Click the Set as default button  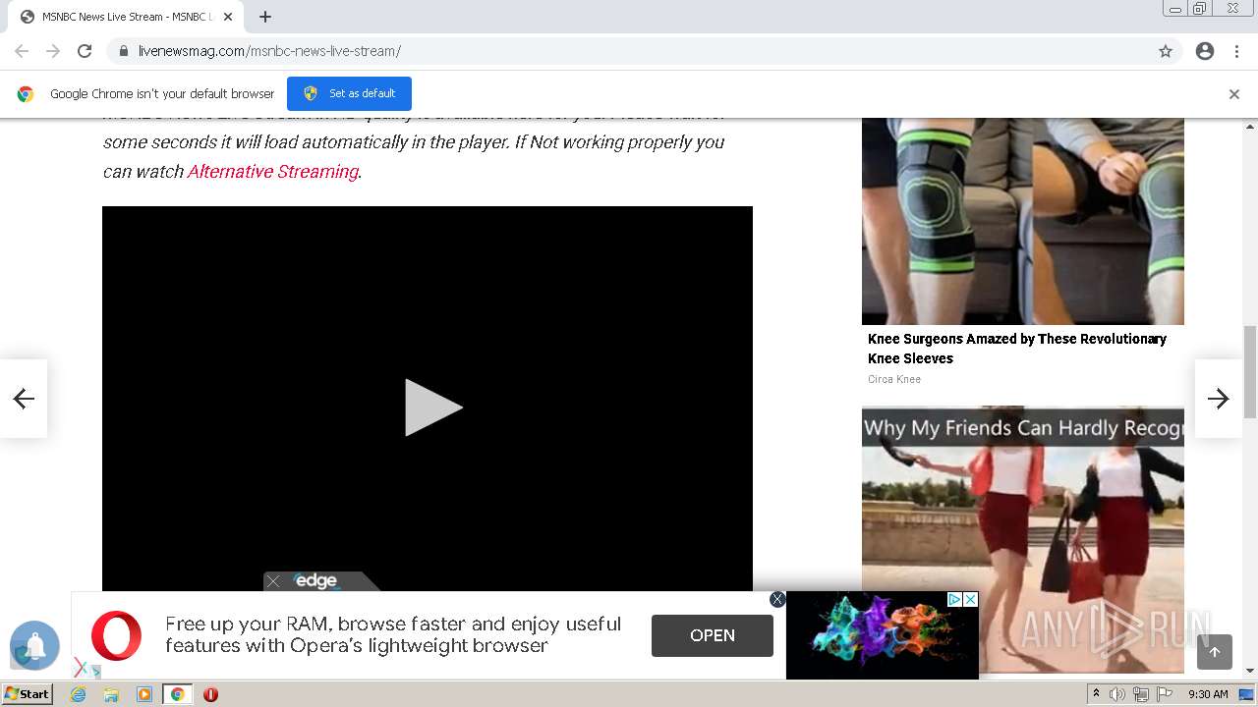(x=349, y=93)
